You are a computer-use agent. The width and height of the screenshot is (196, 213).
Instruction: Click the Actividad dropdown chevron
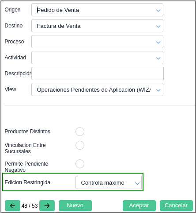coord(158,58)
